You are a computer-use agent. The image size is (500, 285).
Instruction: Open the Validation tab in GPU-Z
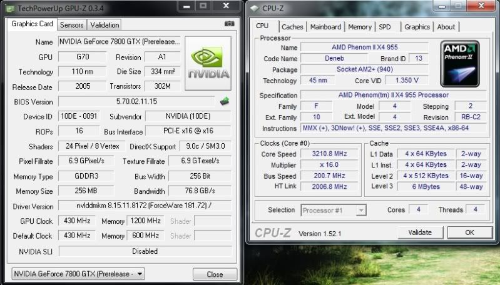pyautogui.click(x=105, y=25)
